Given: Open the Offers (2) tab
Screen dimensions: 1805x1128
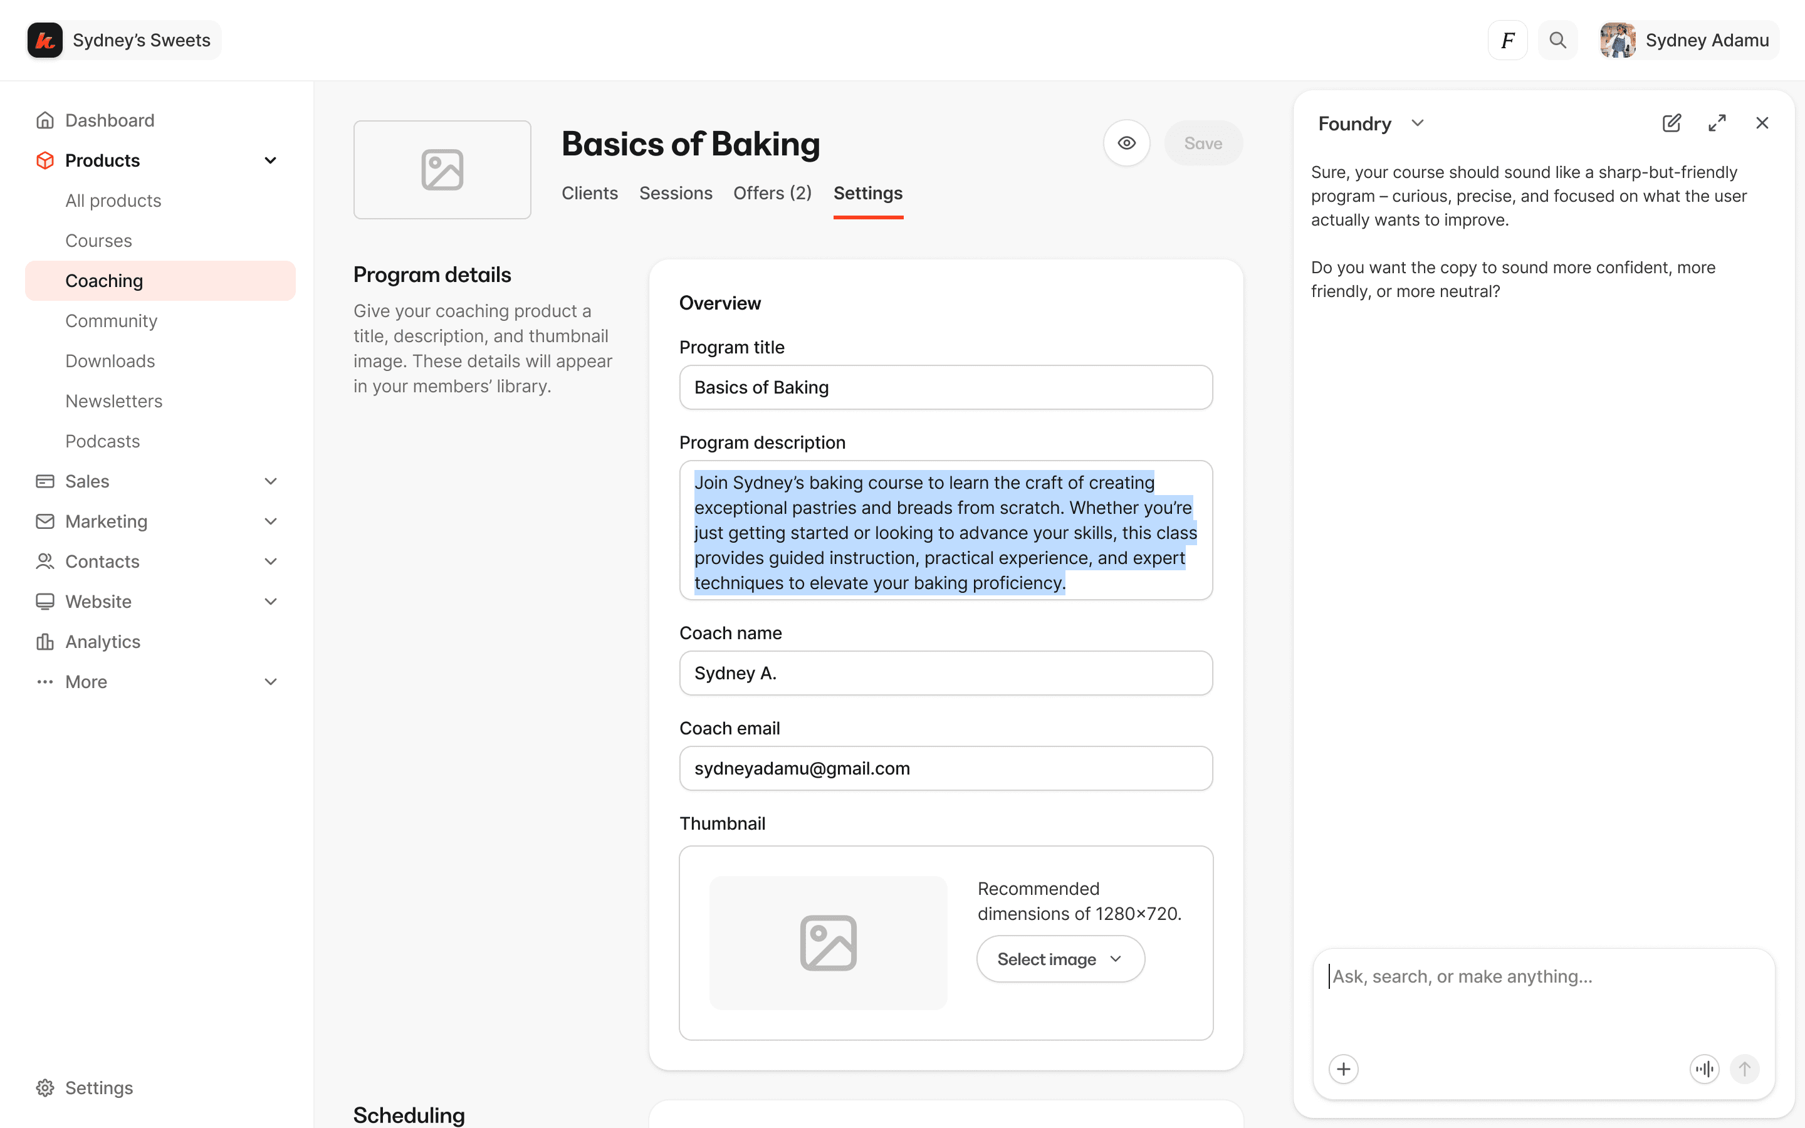Looking at the screenshot, I should pyautogui.click(x=772, y=193).
